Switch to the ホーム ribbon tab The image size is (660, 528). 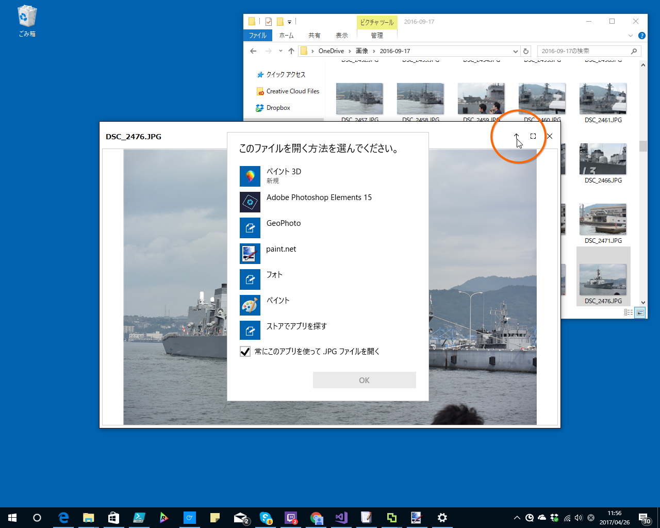[x=286, y=36]
